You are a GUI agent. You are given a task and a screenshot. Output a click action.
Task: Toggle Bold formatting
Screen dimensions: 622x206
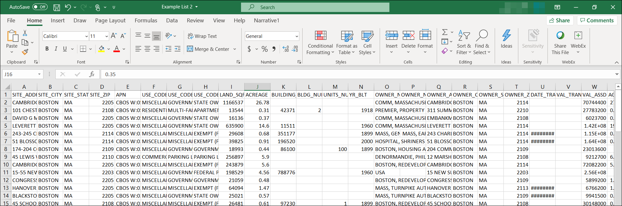click(x=47, y=49)
